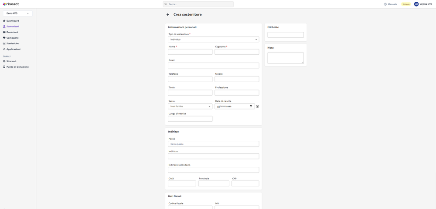The height and width of the screenshot is (209, 436).
Task: Click the magnifier icon in search bar
Action: click(166, 4)
